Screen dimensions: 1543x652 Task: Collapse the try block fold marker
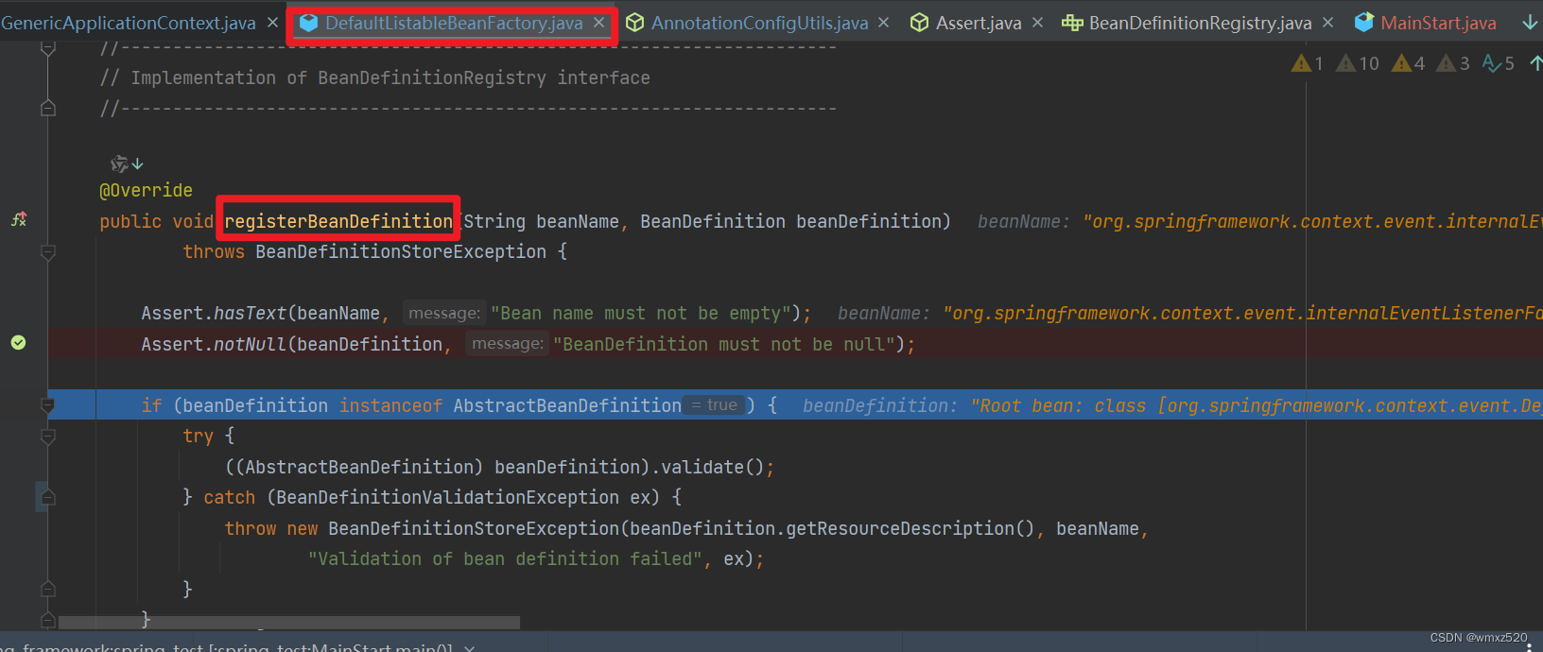[48, 437]
